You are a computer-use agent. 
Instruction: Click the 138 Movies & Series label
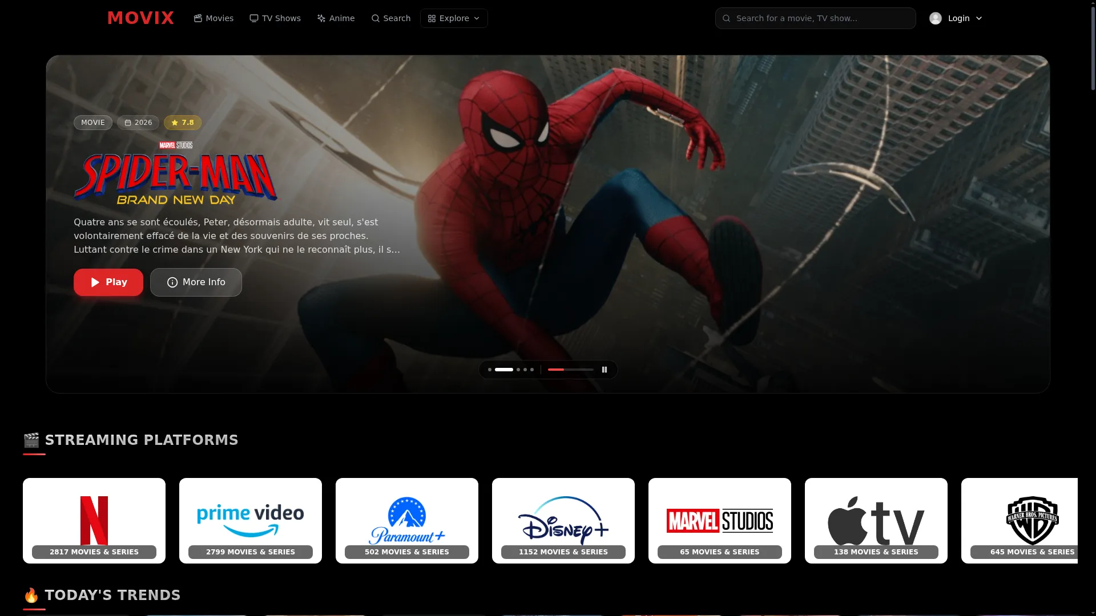[x=876, y=552]
